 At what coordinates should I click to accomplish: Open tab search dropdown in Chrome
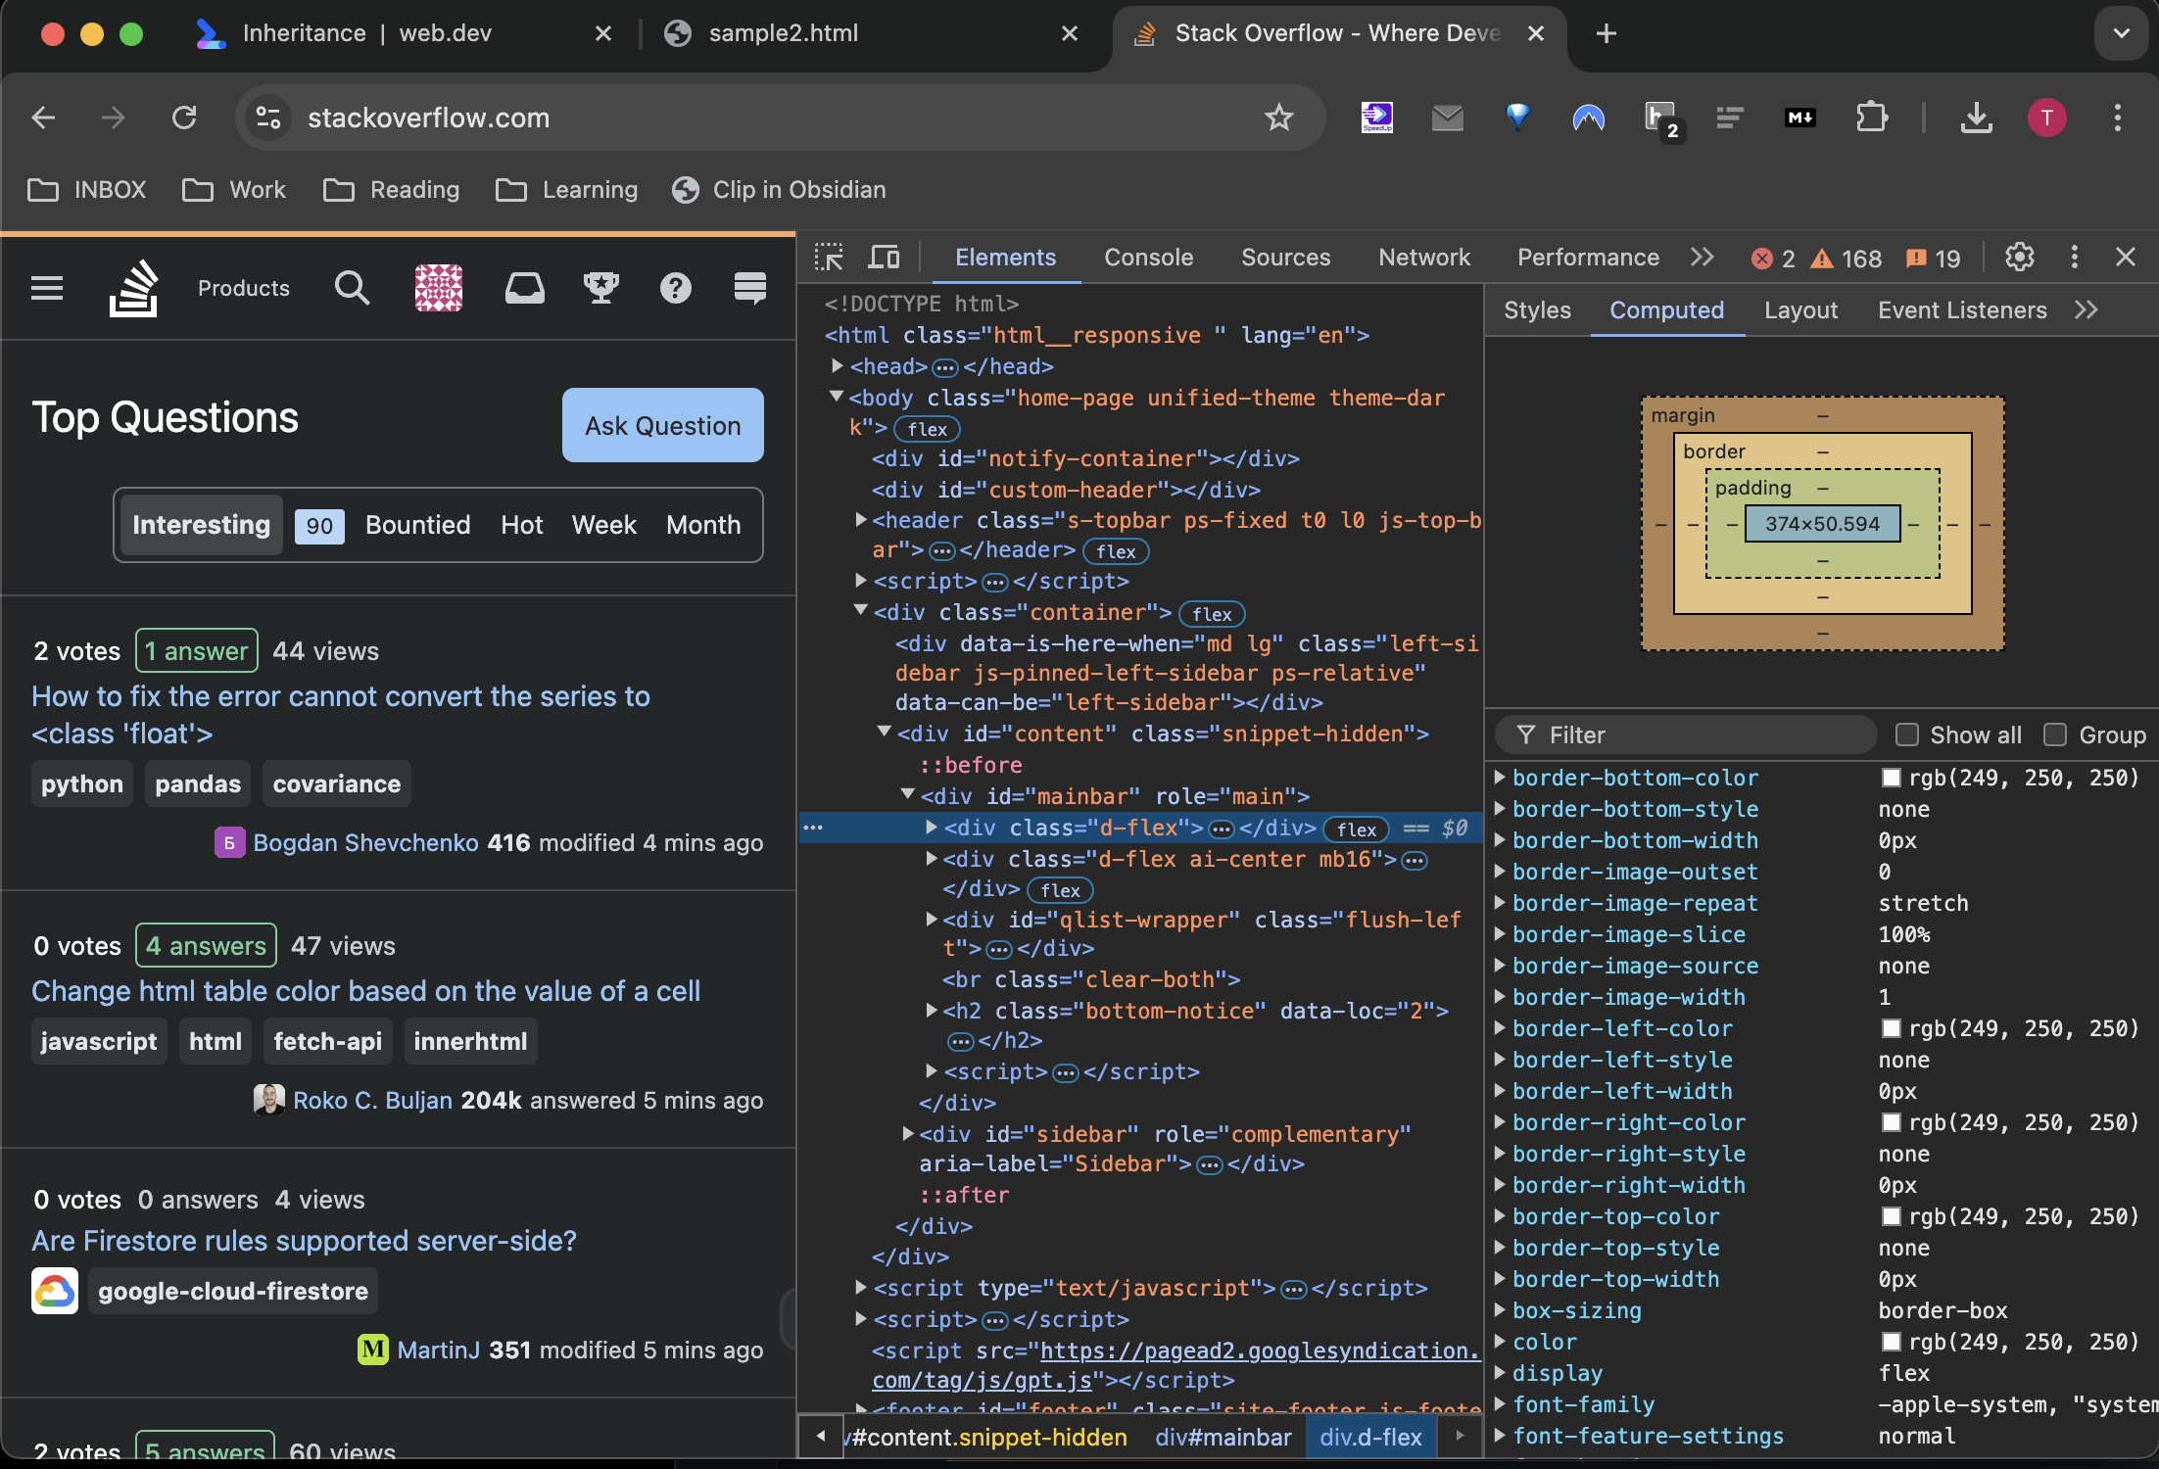pos(2121,33)
